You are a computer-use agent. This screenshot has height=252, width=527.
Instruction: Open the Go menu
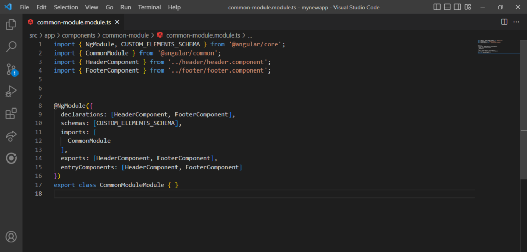[109, 7]
